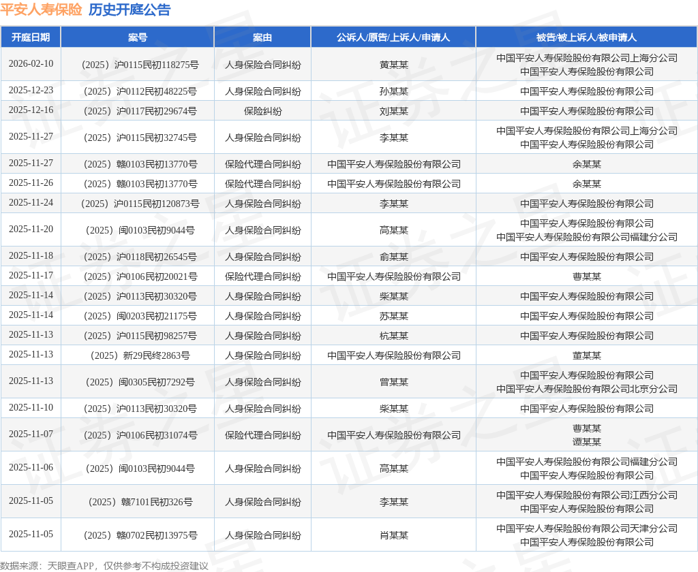Select plaintiff 黄某某 in first row
Image resolution: width=698 pixels, height=572 pixels.
(393, 65)
